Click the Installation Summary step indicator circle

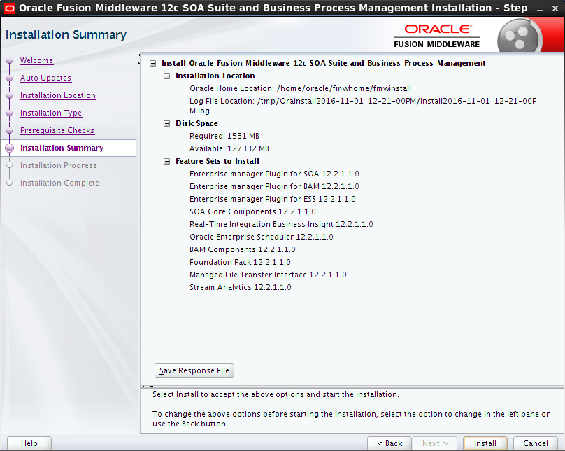coord(8,148)
